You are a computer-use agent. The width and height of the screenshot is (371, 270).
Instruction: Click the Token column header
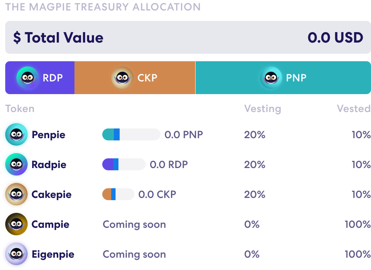click(x=20, y=109)
